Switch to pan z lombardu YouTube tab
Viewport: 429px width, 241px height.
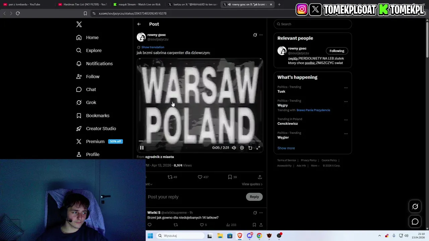(x=26, y=4)
